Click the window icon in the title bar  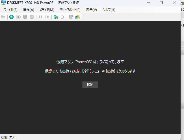pyautogui.click(x=3, y=3)
